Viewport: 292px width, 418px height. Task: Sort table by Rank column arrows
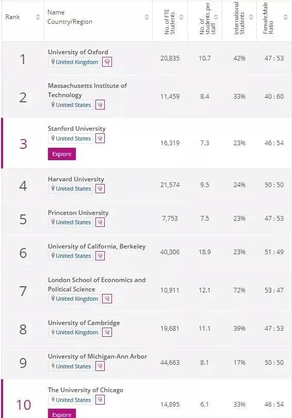(38, 17)
